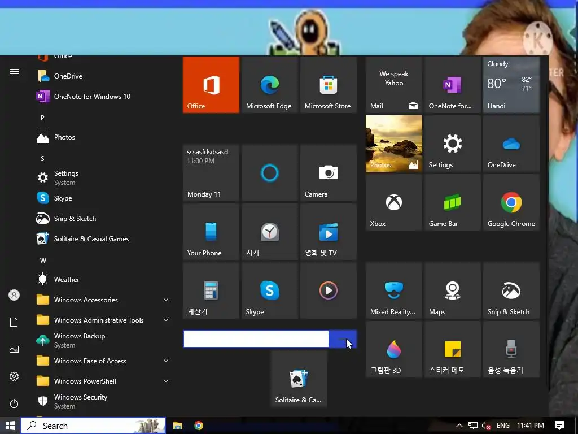Image resolution: width=578 pixels, height=434 pixels.
Task: Open the Action Center notifications
Action: tap(559, 426)
